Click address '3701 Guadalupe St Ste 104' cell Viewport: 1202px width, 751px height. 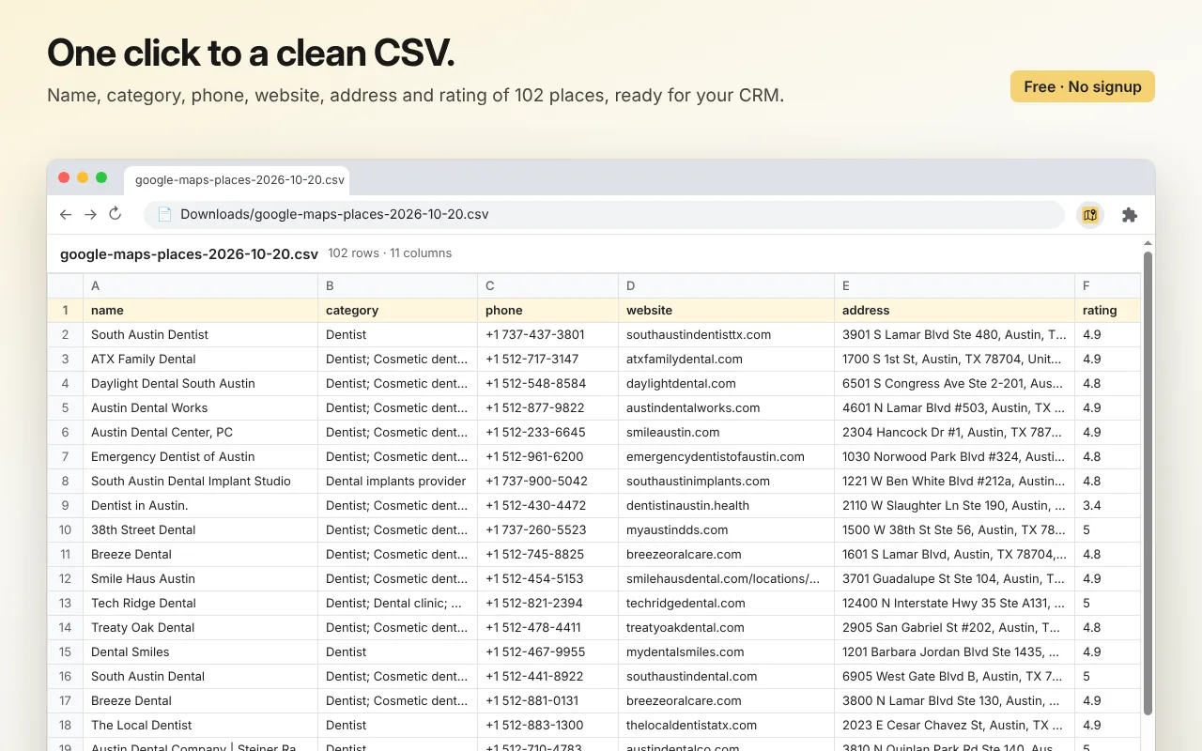tap(955, 578)
